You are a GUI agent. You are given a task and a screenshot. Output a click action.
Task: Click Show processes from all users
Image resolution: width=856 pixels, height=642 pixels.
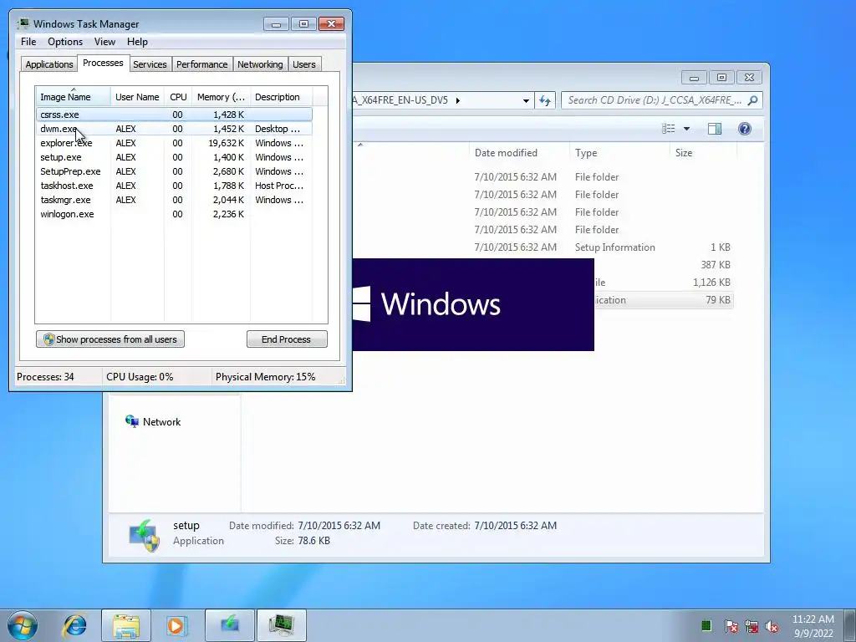tap(110, 339)
